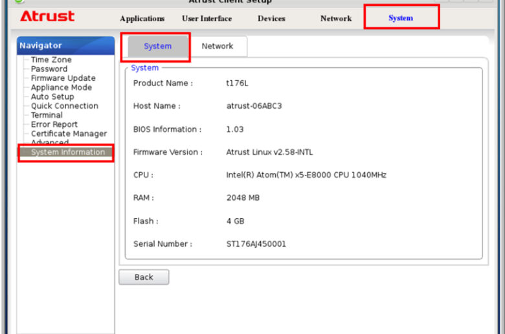Click the BIOS Information label

click(x=167, y=129)
